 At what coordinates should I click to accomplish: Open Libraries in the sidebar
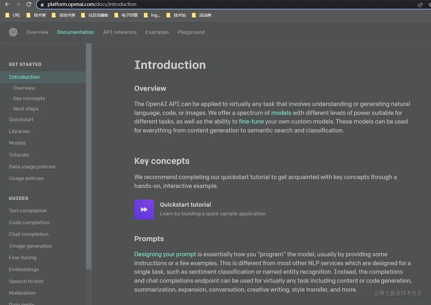click(x=19, y=131)
